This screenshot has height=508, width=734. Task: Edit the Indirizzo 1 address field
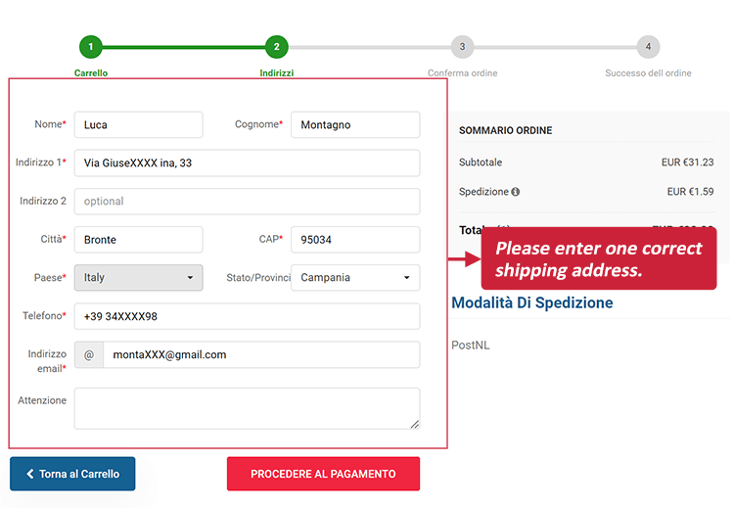247,163
